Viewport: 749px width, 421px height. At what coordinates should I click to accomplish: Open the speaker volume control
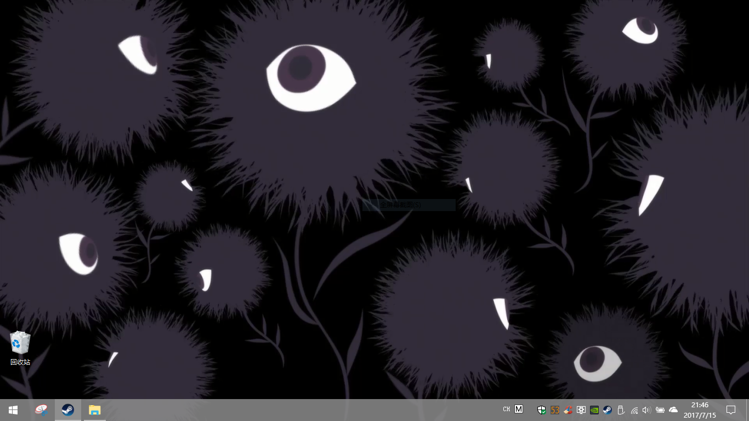(x=646, y=409)
